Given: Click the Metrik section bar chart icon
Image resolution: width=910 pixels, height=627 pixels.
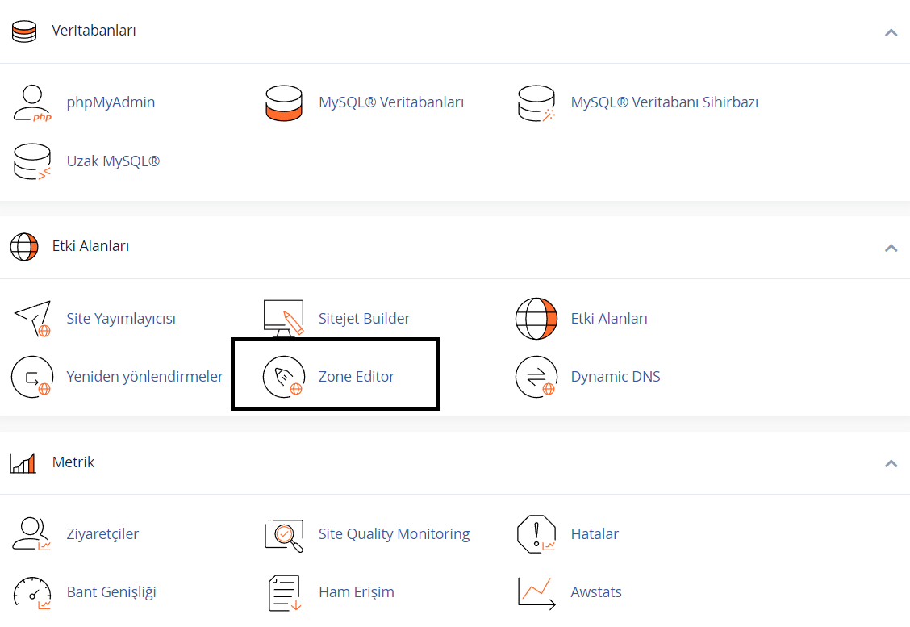Looking at the screenshot, I should (x=23, y=462).
